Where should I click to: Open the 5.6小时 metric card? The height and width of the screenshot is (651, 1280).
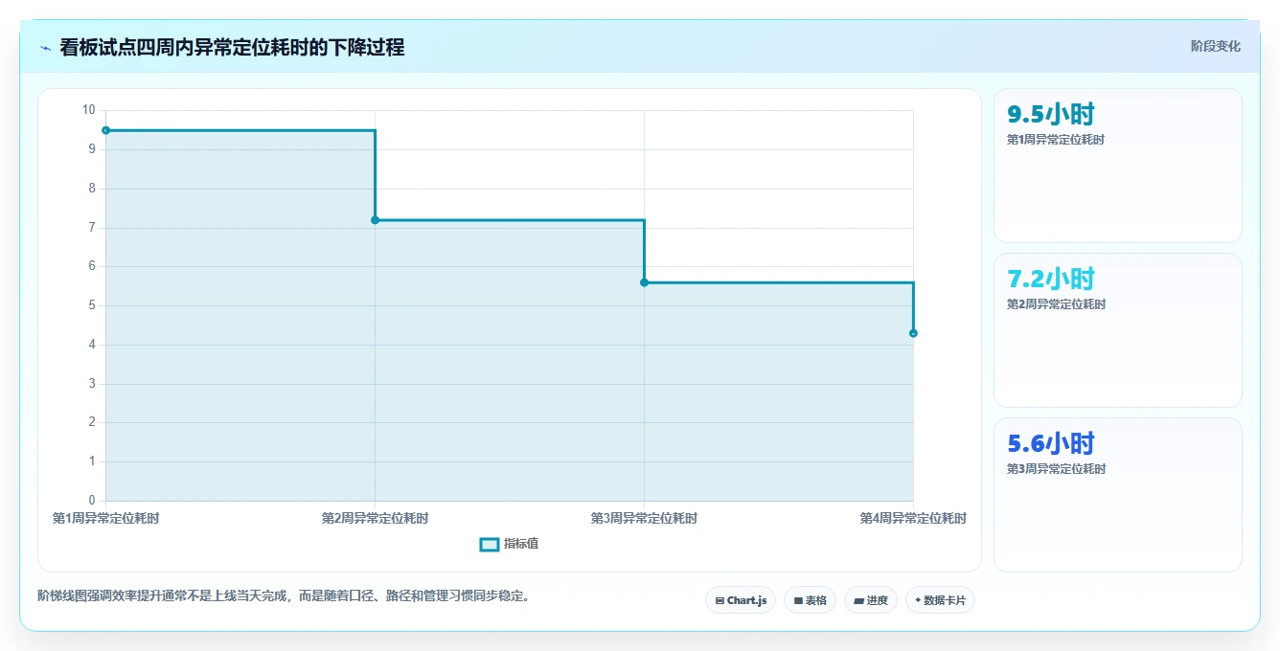tap(1118, 495)
